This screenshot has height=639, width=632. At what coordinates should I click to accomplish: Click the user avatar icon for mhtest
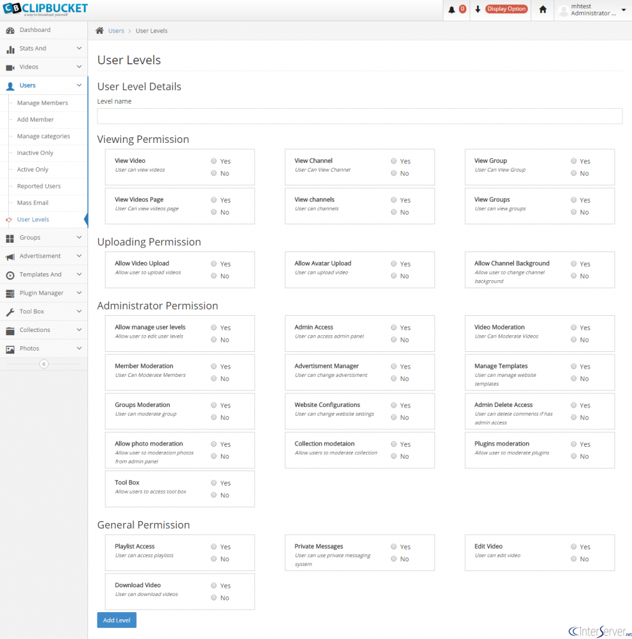(x=563, y=10)
